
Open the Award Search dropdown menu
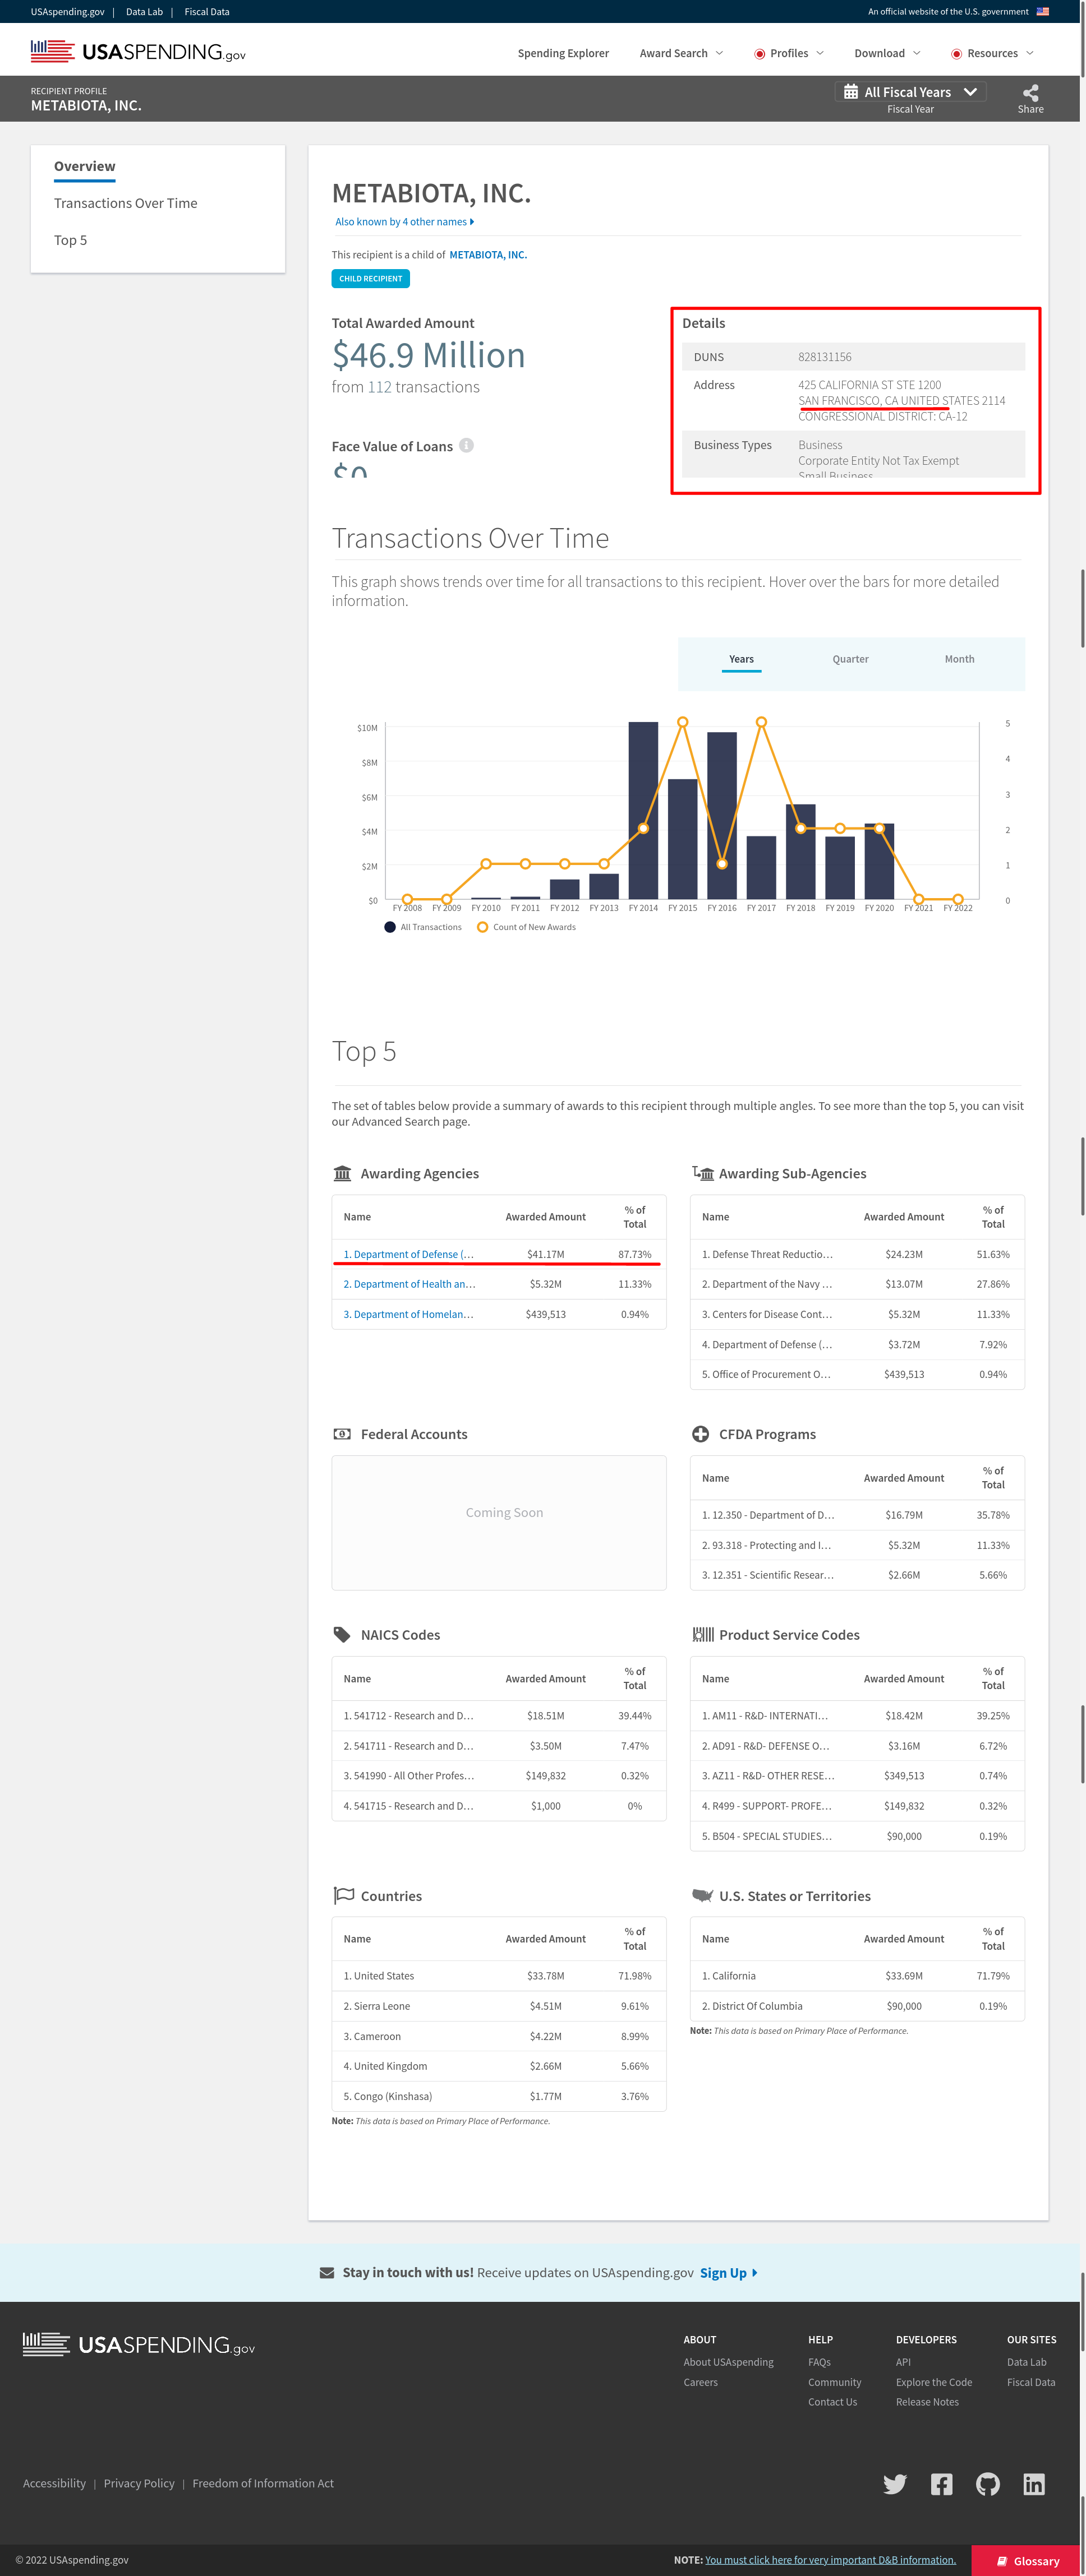pos(680,54)
